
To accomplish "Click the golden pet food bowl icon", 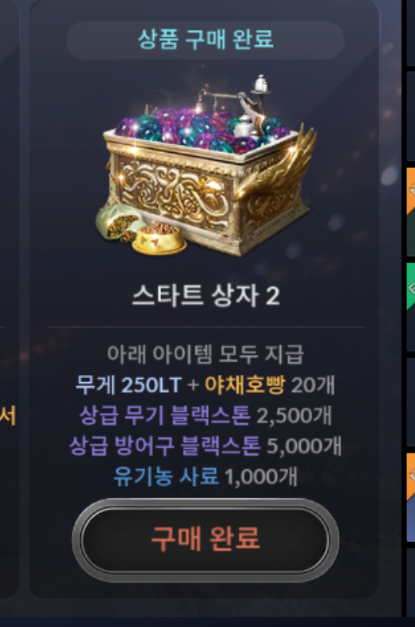I will [159, 239].
